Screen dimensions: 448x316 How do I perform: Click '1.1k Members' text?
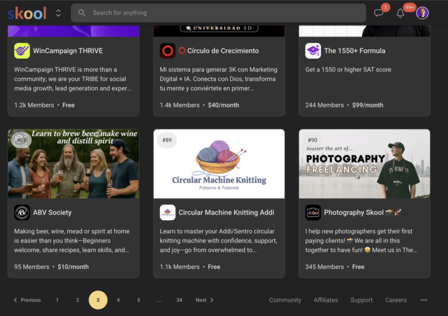tap(179, 267)
